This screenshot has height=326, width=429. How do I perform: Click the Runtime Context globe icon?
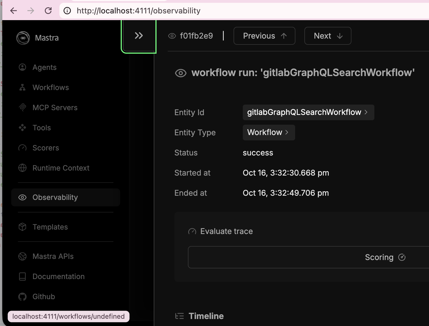pos(22,168)
